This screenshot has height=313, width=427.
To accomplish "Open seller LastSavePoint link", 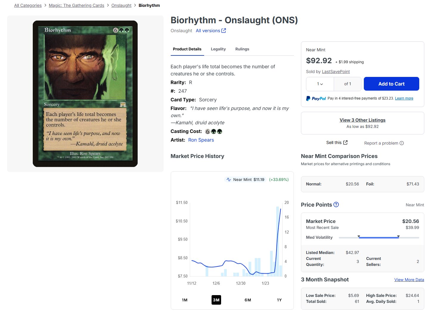I will pyautogui.click(x=336, y=72).
